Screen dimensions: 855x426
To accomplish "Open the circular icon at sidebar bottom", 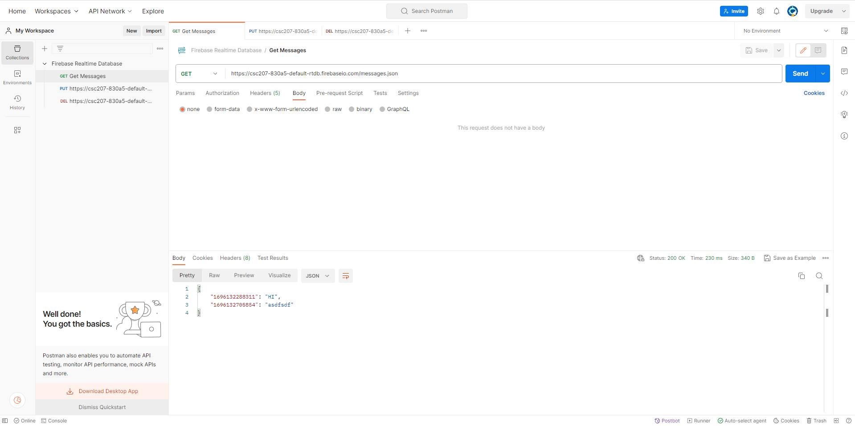I will [17, 400].
